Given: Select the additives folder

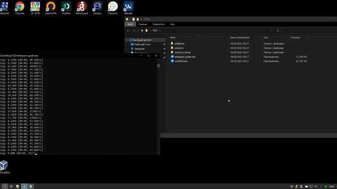Looking at the screenshot, I should click(180, 44).
